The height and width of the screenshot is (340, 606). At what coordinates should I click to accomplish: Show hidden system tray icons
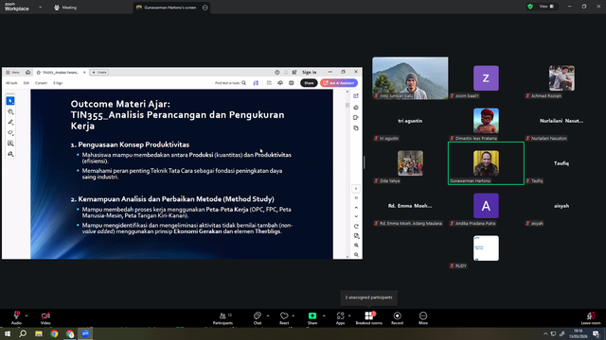tap(545, 333)
